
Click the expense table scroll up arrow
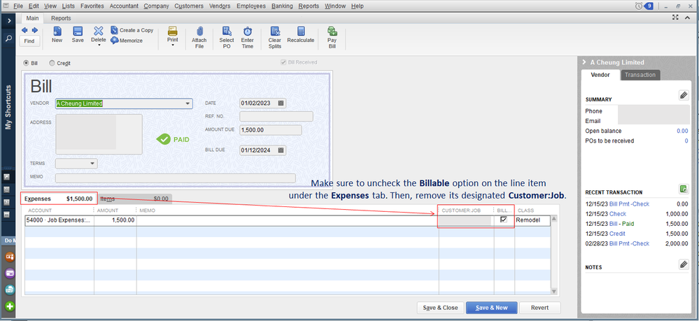tap(554, 218)
